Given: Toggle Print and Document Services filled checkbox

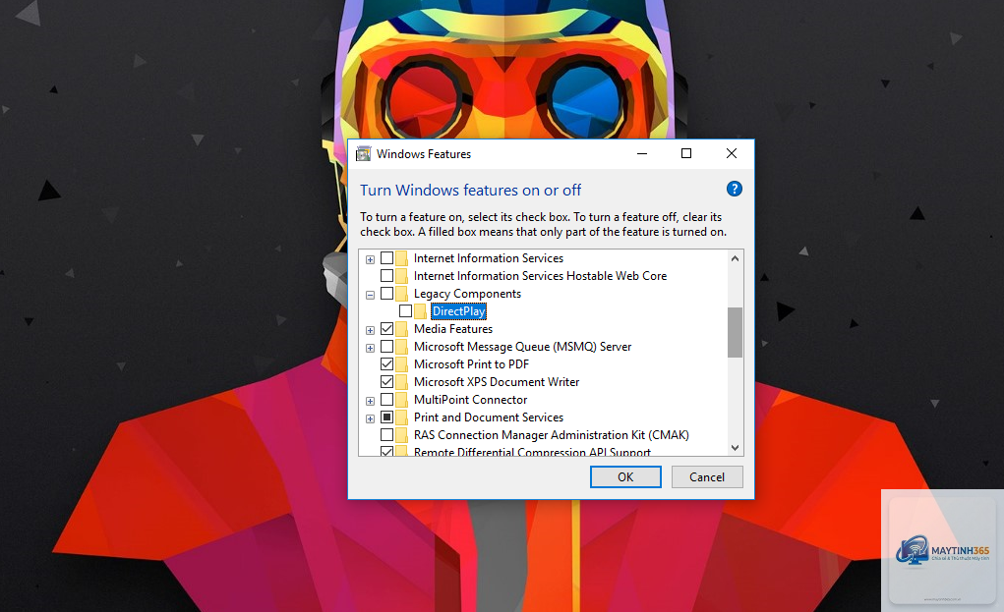Looking at the screenshot, I should [x=386, y=417].
